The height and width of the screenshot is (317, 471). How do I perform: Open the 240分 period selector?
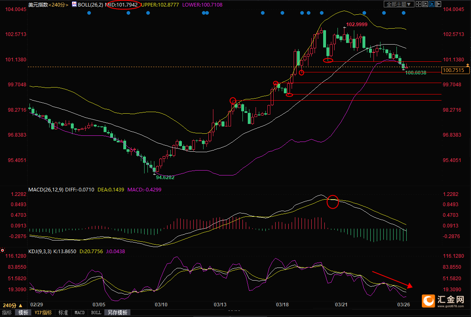click(x=12, y=305)
